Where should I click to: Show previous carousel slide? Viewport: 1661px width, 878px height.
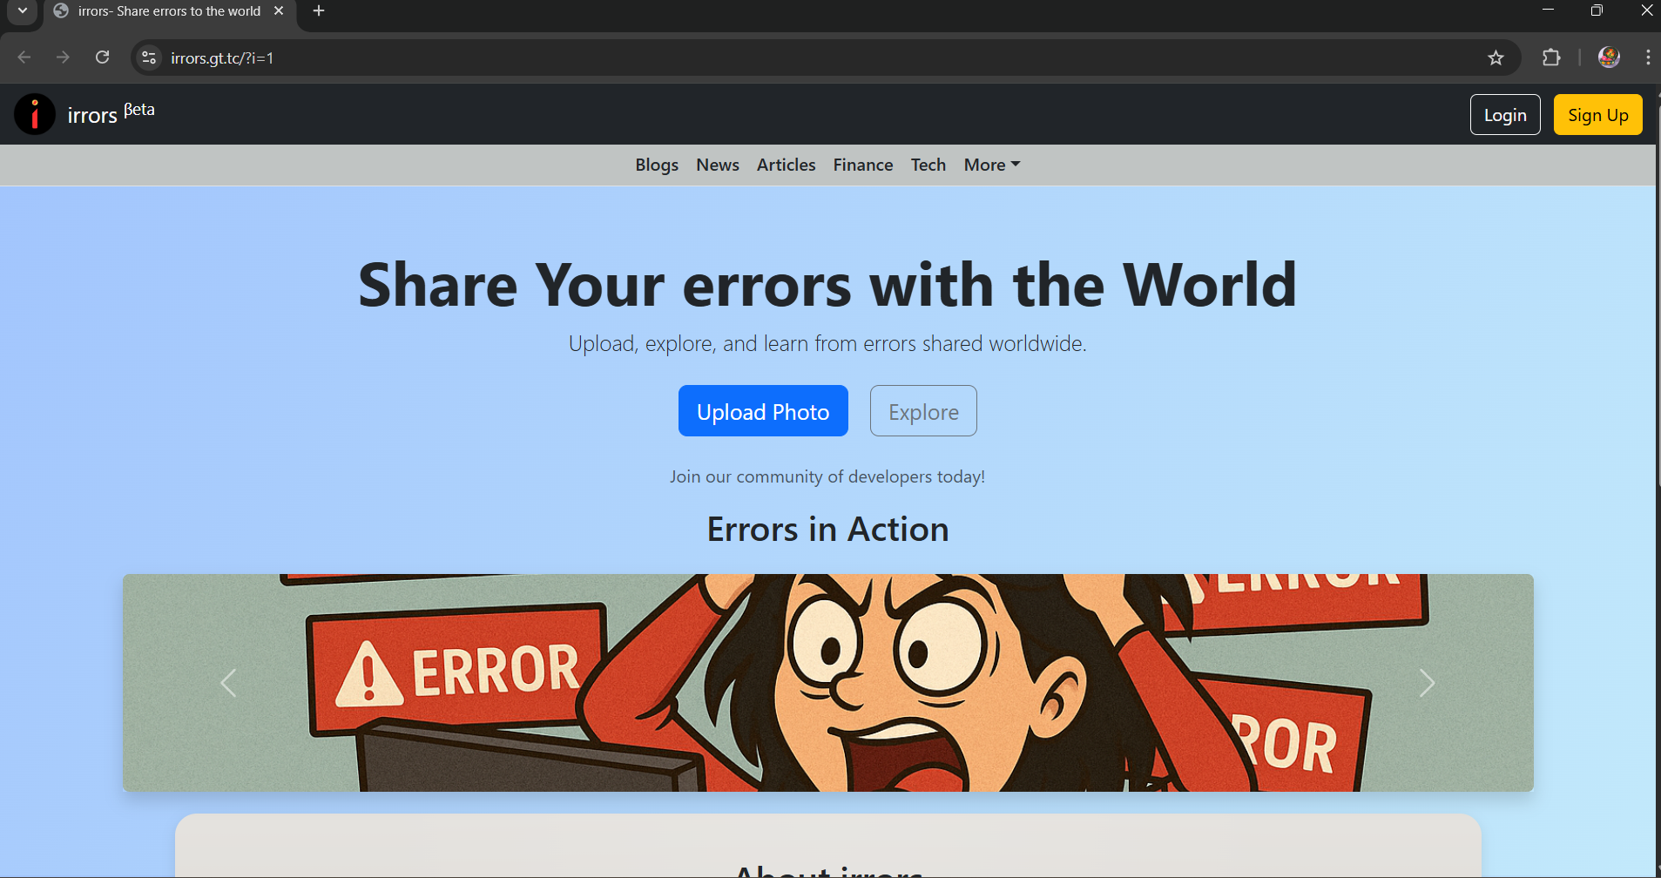click(x=228, y=683)
